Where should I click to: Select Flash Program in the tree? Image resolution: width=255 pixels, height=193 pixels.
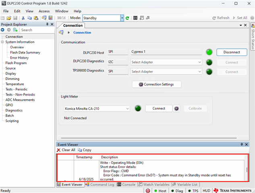click(16, 63)
